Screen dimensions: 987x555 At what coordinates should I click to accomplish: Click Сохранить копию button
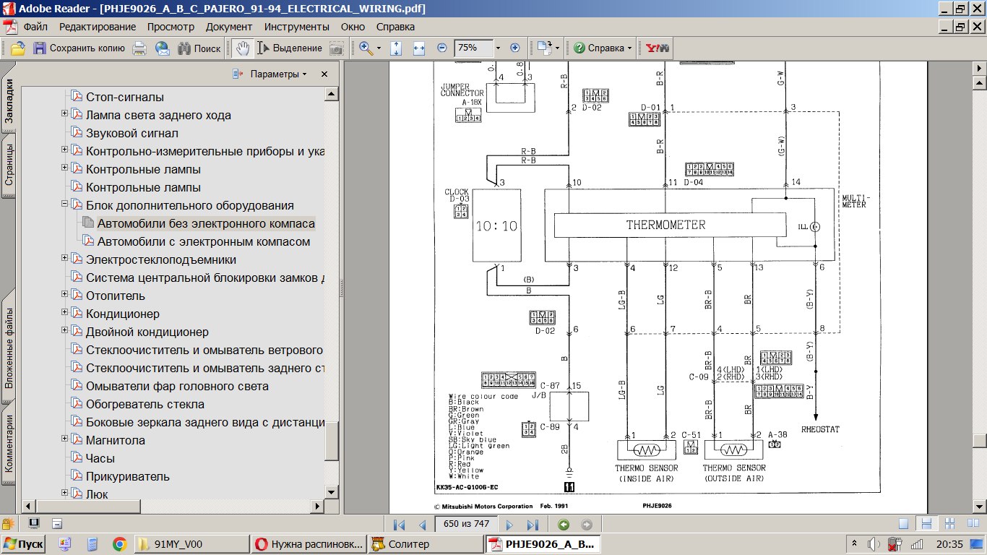point(79,48)
